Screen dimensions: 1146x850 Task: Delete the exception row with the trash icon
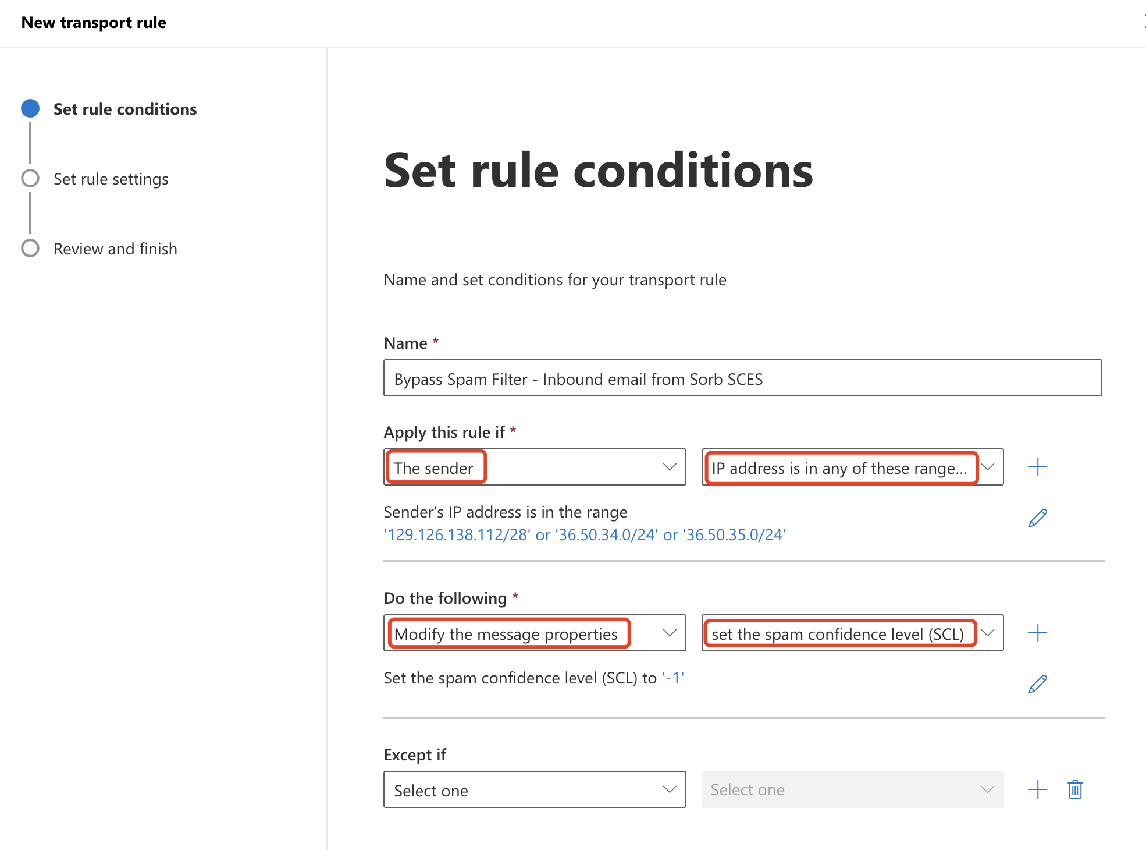pos(1075,789)
